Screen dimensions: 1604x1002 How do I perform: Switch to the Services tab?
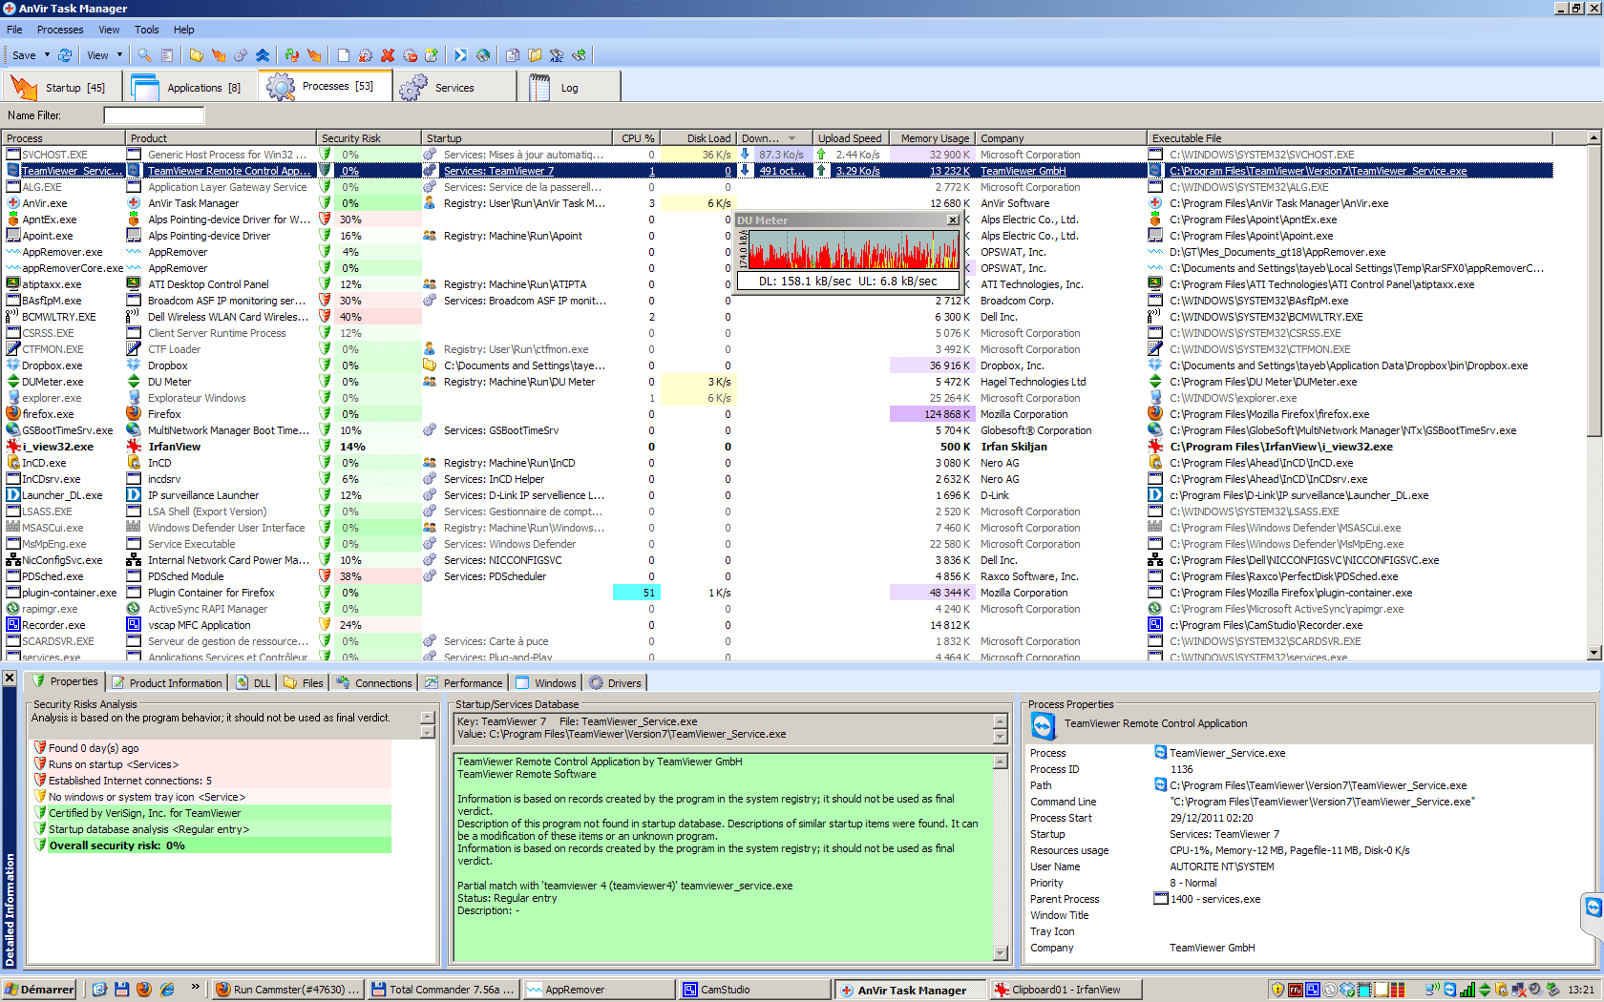[x=454, y=87]
